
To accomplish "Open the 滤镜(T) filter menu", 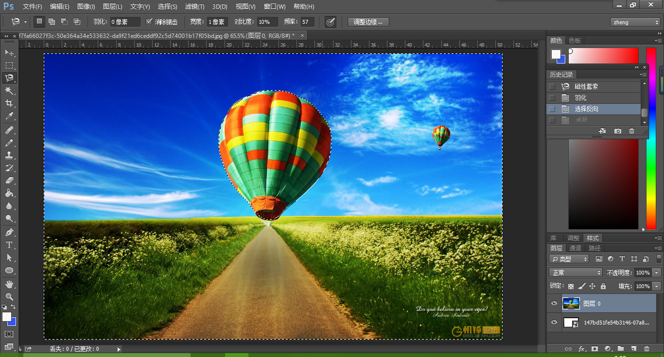I will (x=194, y=7).
